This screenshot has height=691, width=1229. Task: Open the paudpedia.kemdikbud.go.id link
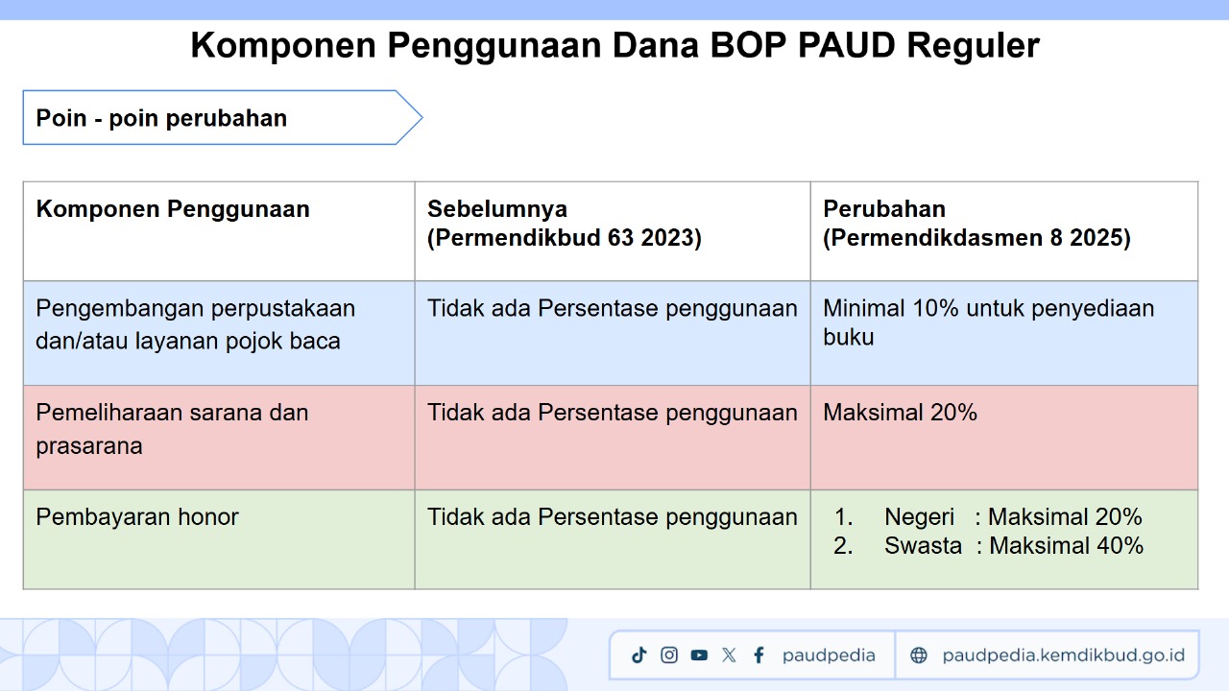click(1064, 655)
